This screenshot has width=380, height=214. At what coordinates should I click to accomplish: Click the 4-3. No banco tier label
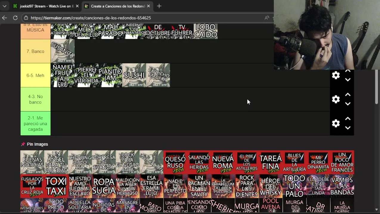click(x=35, y=99)
